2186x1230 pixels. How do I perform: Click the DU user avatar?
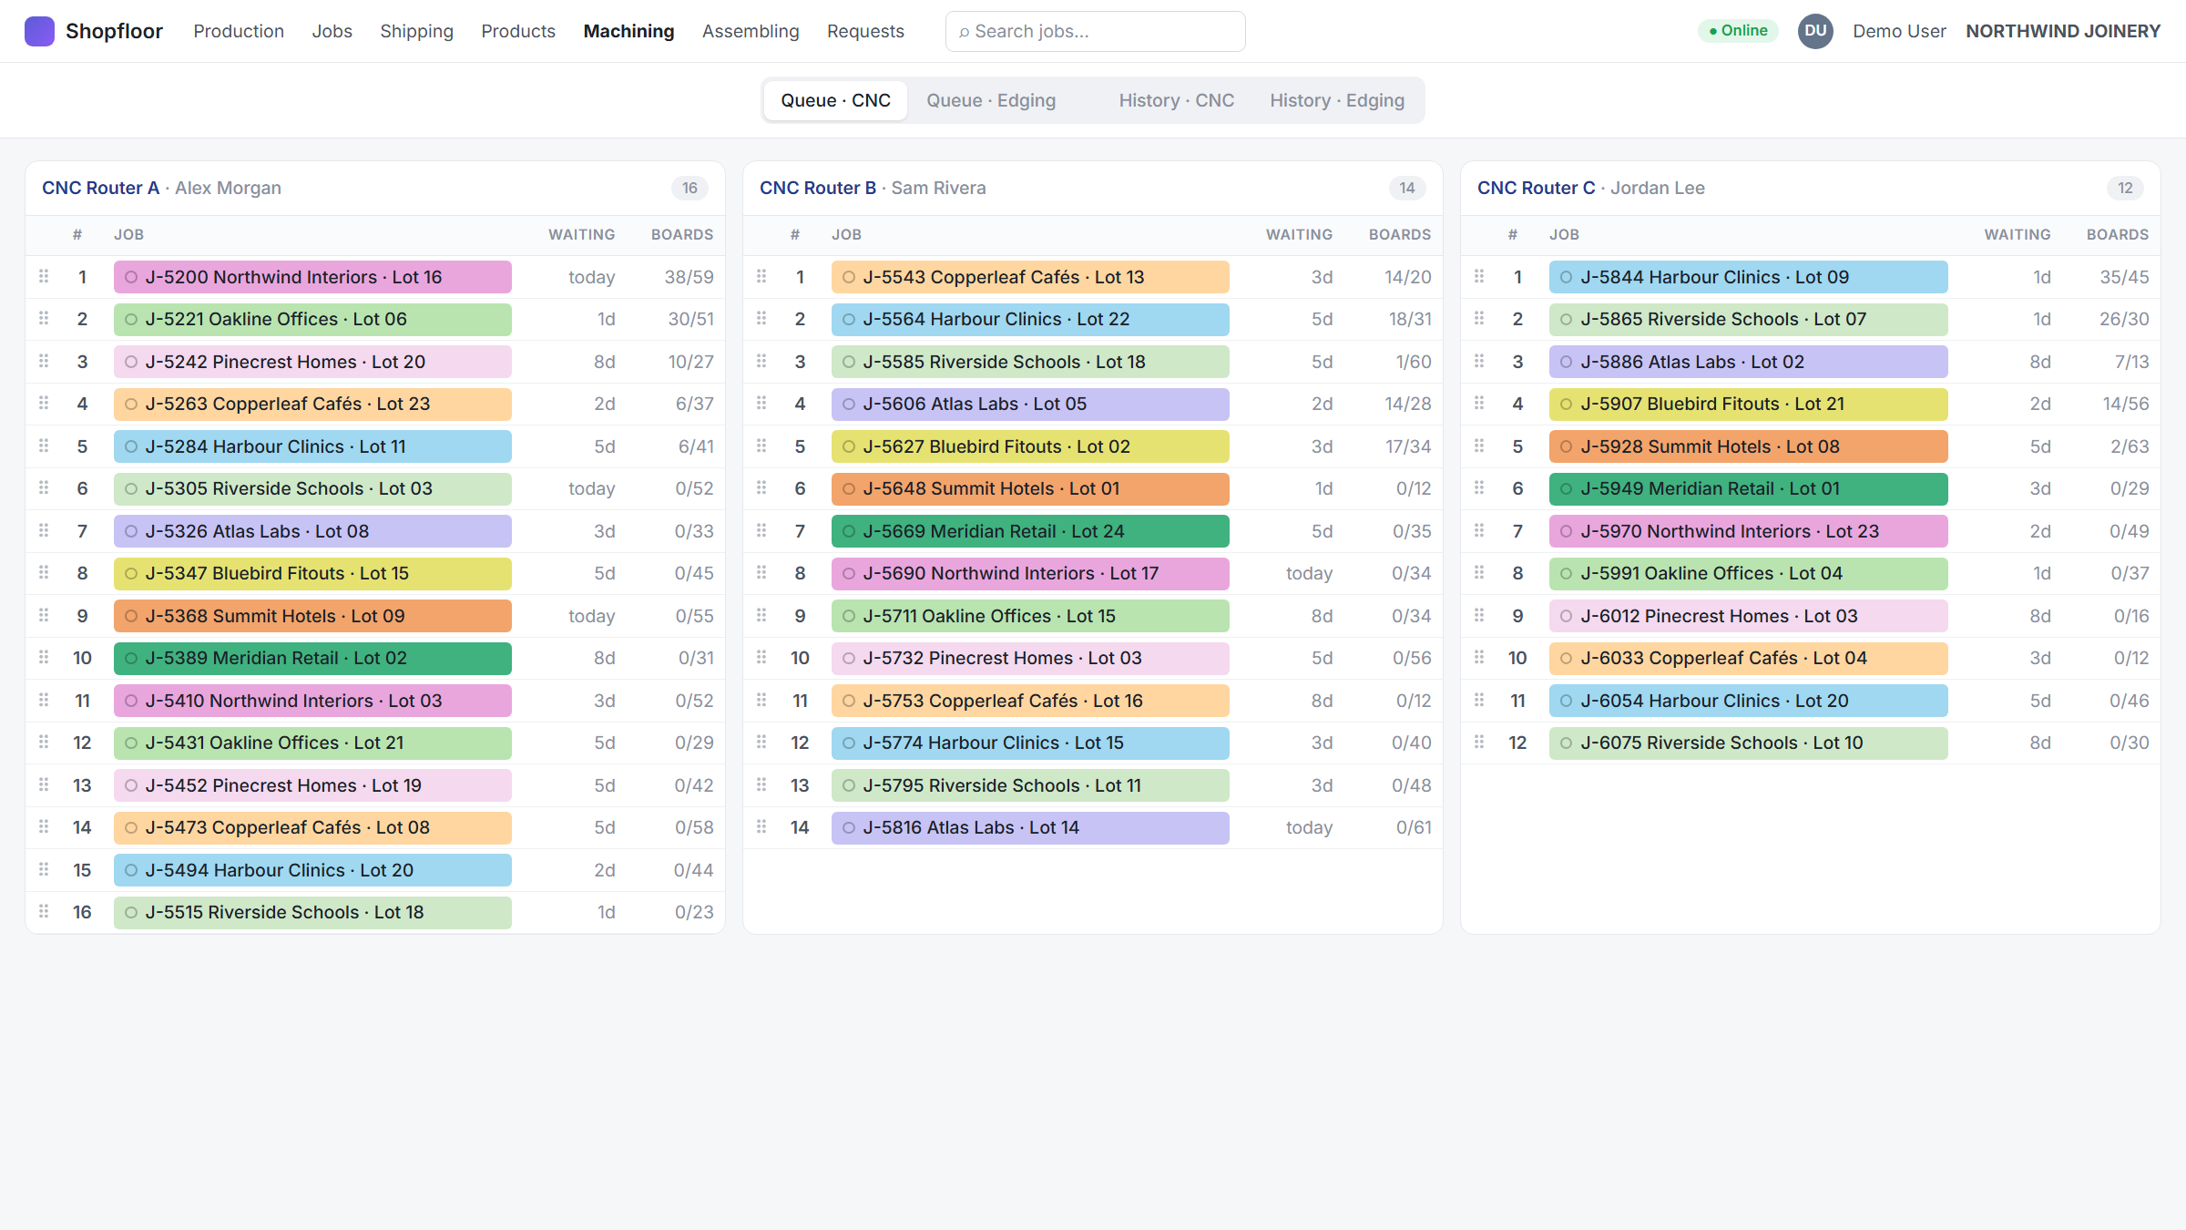coord(1815,31)
